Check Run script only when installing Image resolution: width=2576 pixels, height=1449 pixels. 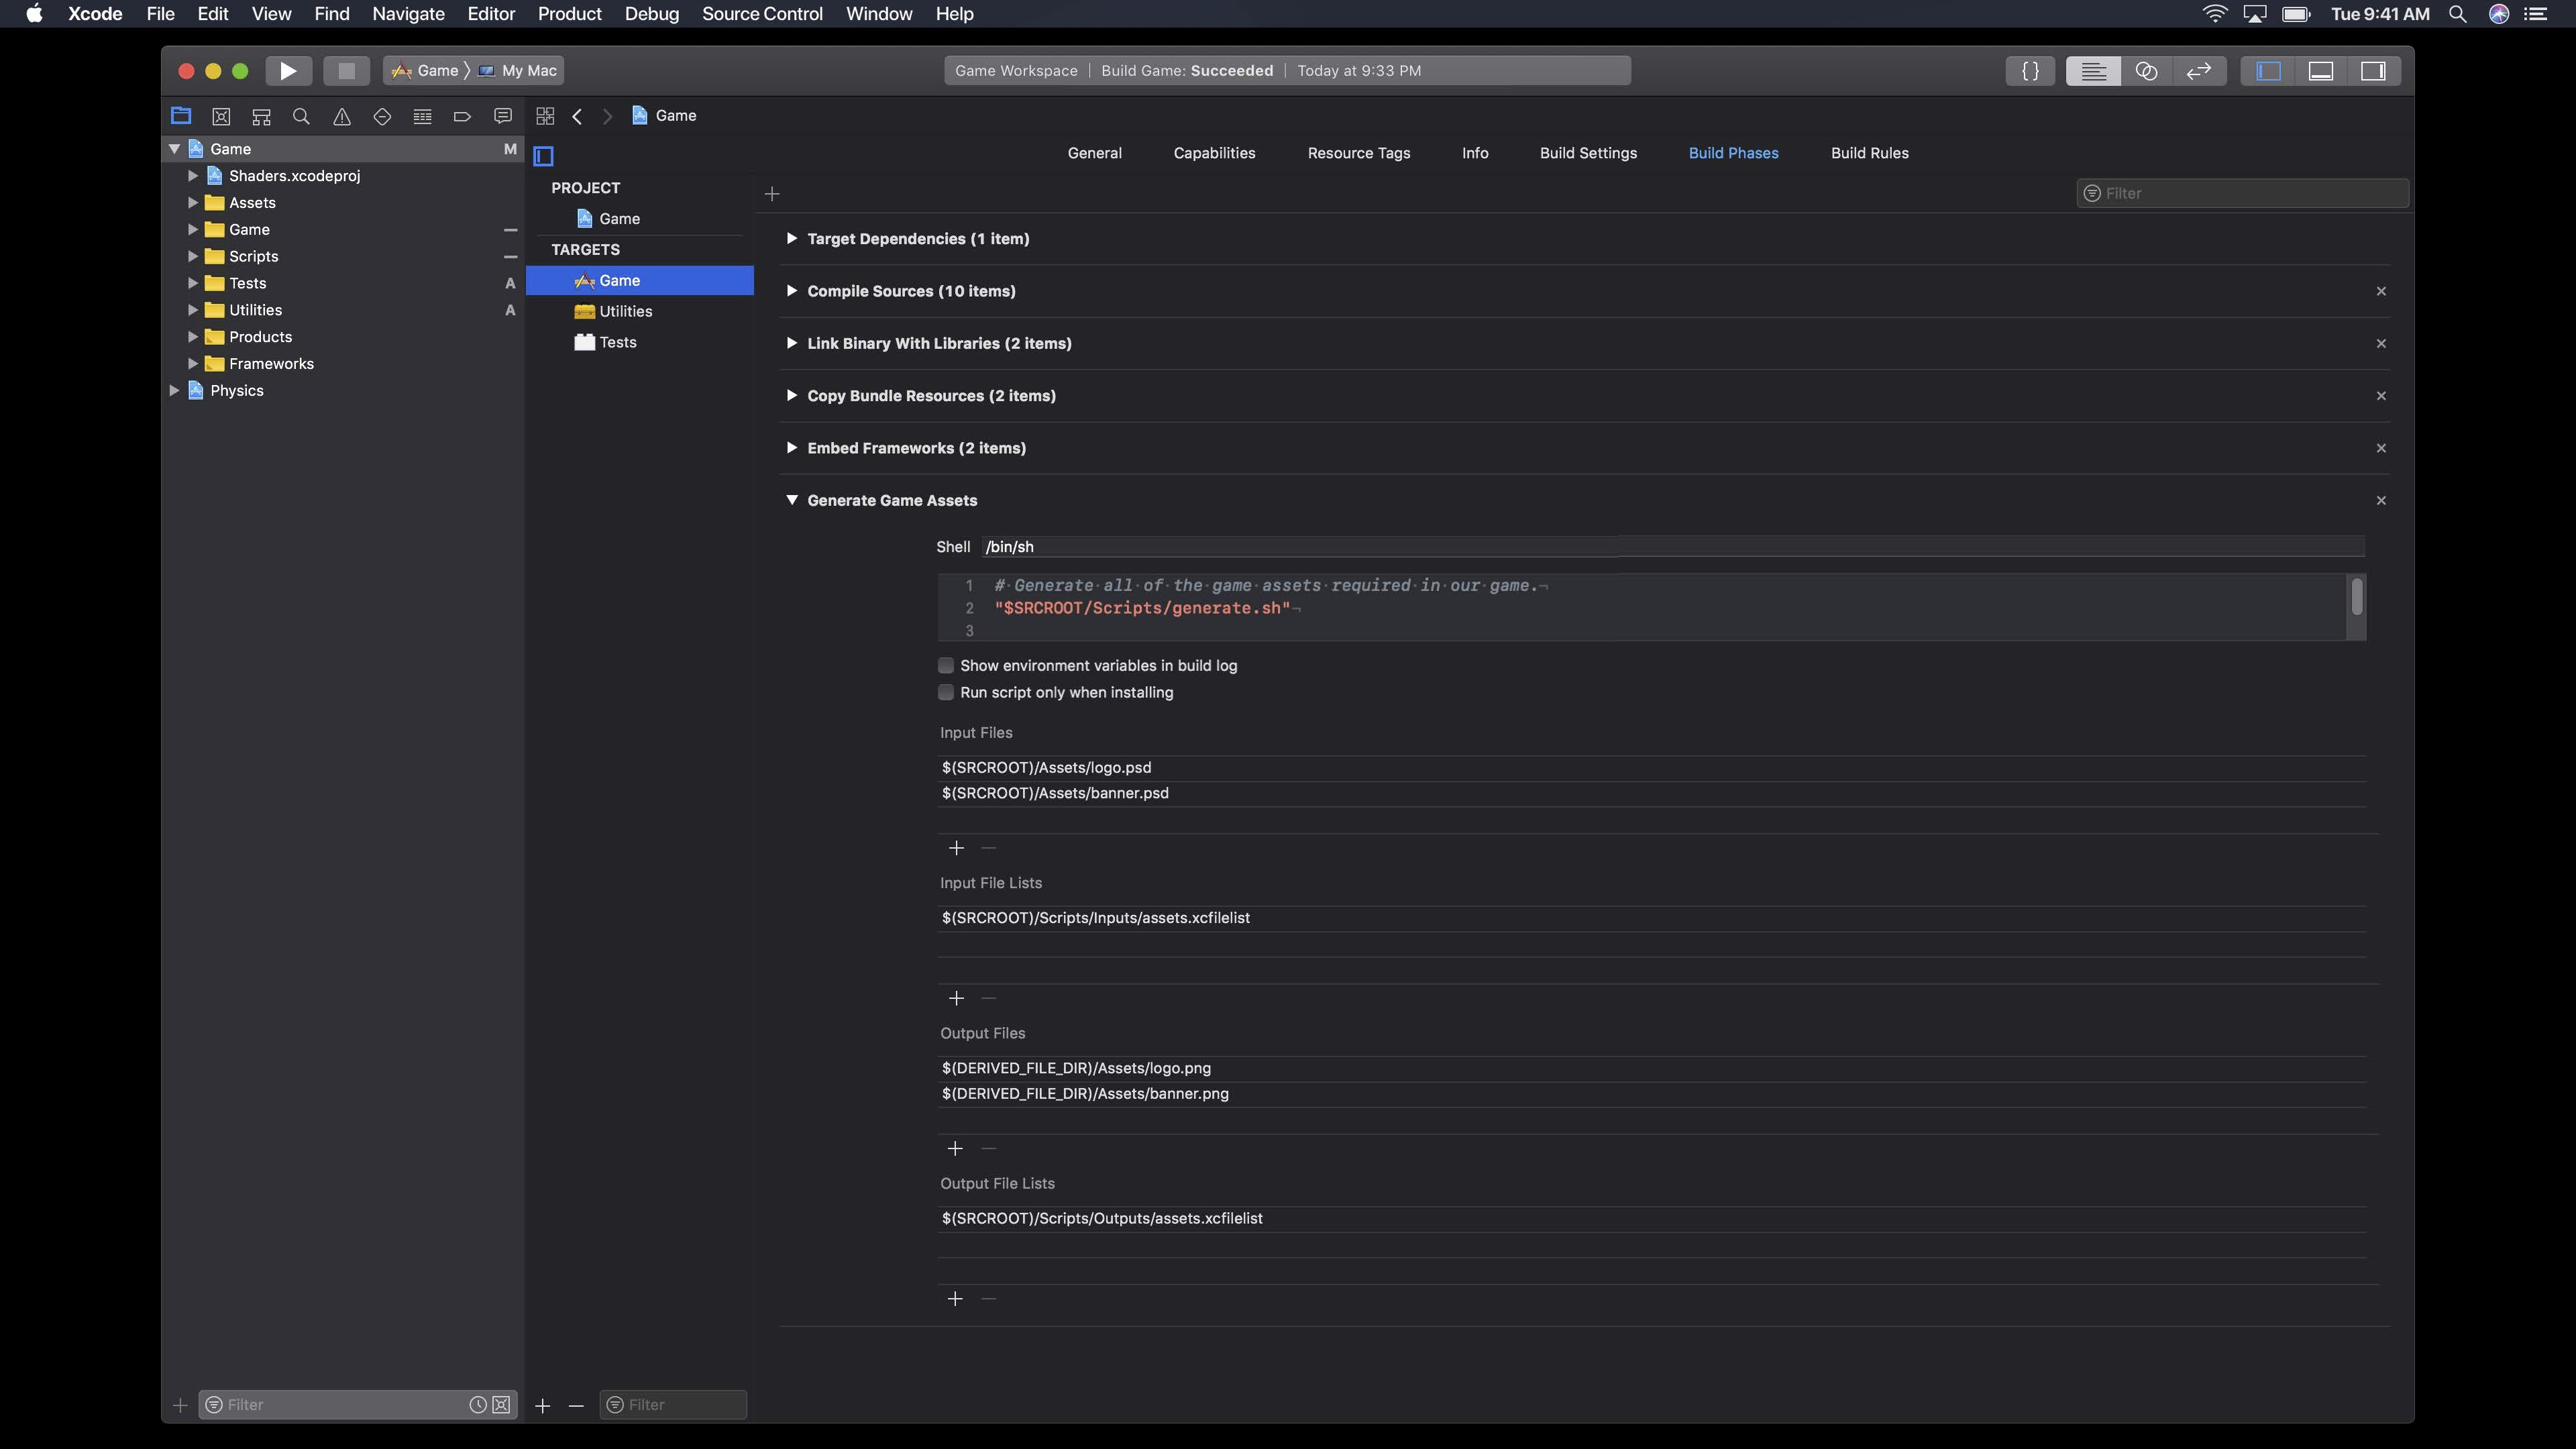[946, 693]
